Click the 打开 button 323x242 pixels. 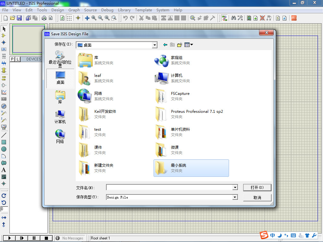coord(257,187)
